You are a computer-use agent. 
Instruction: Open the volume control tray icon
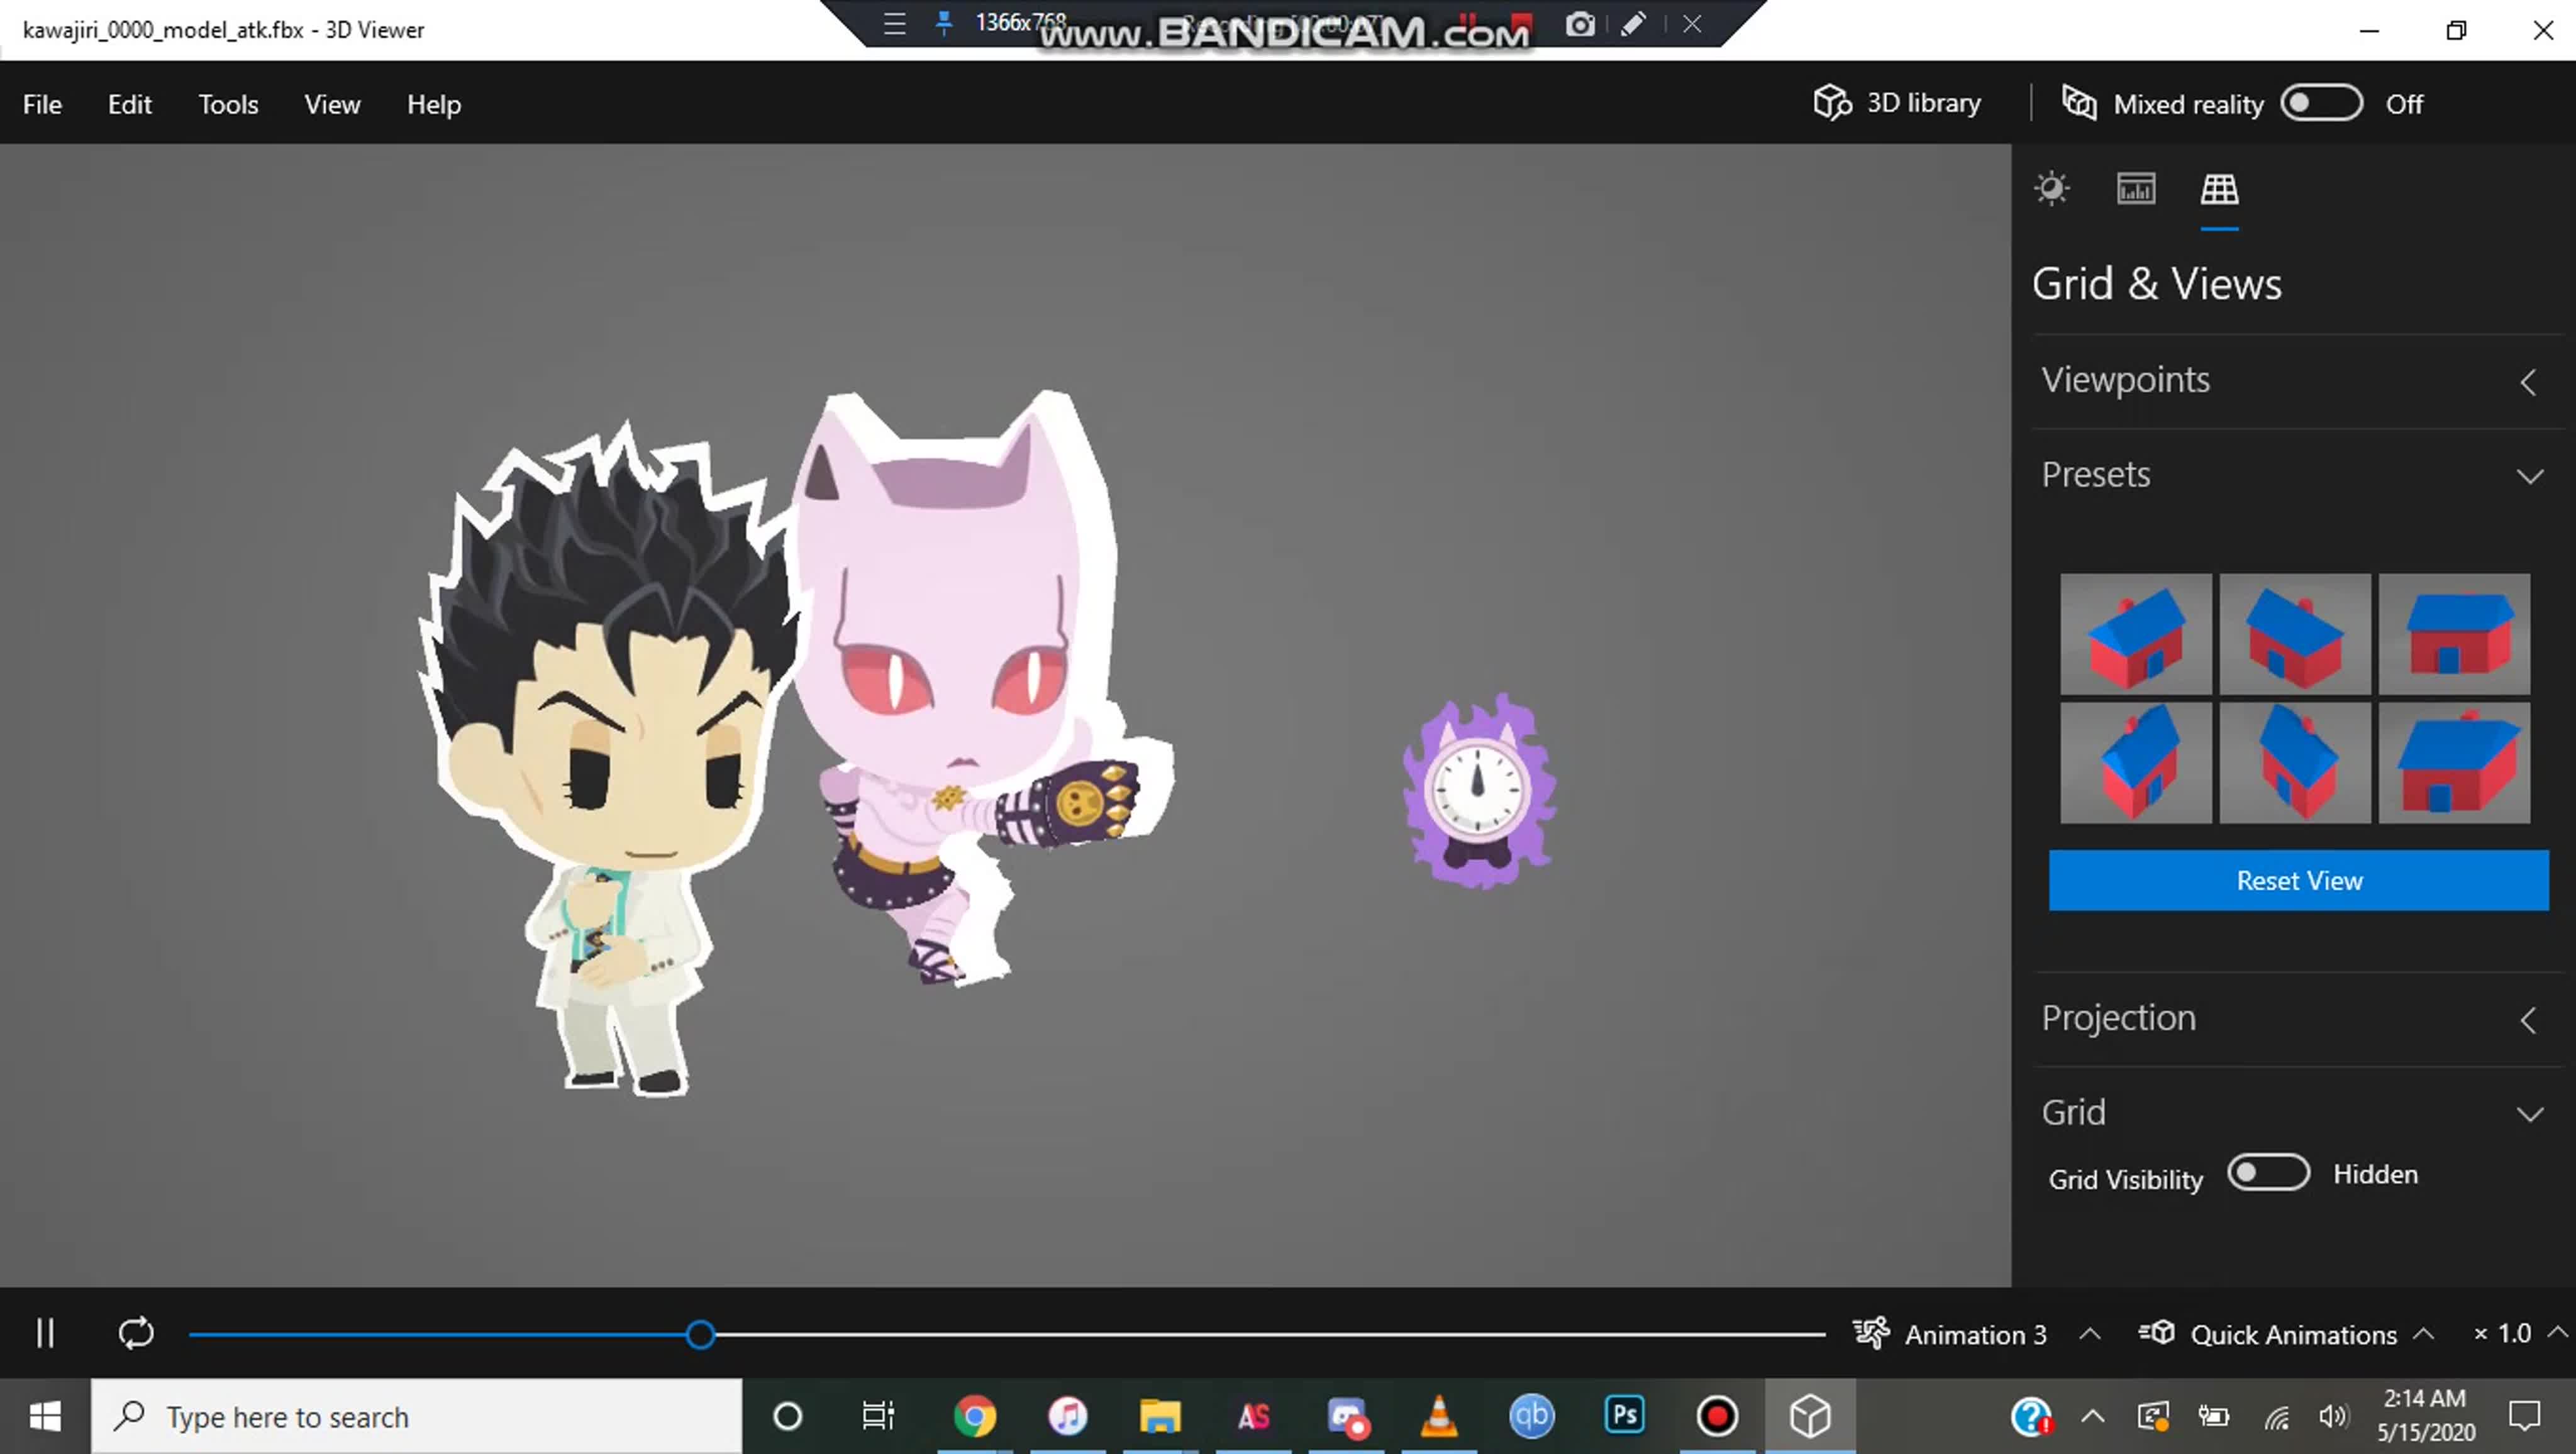point(2333,1416)
